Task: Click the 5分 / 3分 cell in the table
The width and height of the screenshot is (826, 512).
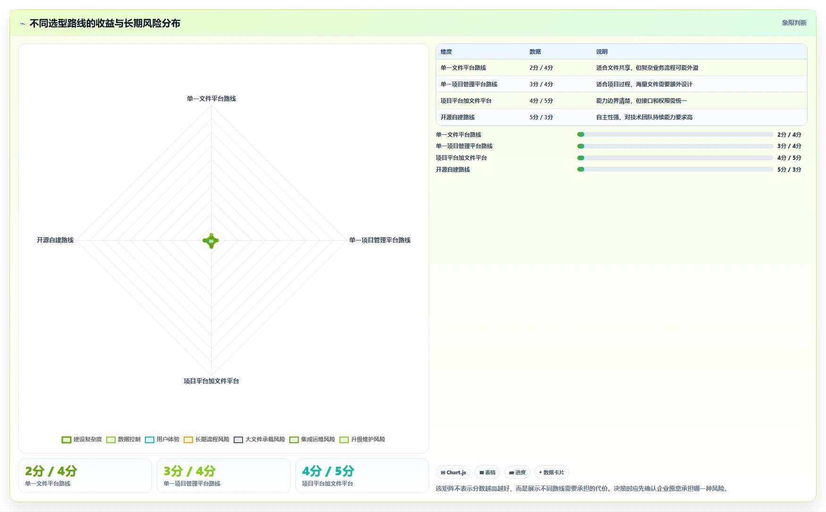Action: [541, 117]
